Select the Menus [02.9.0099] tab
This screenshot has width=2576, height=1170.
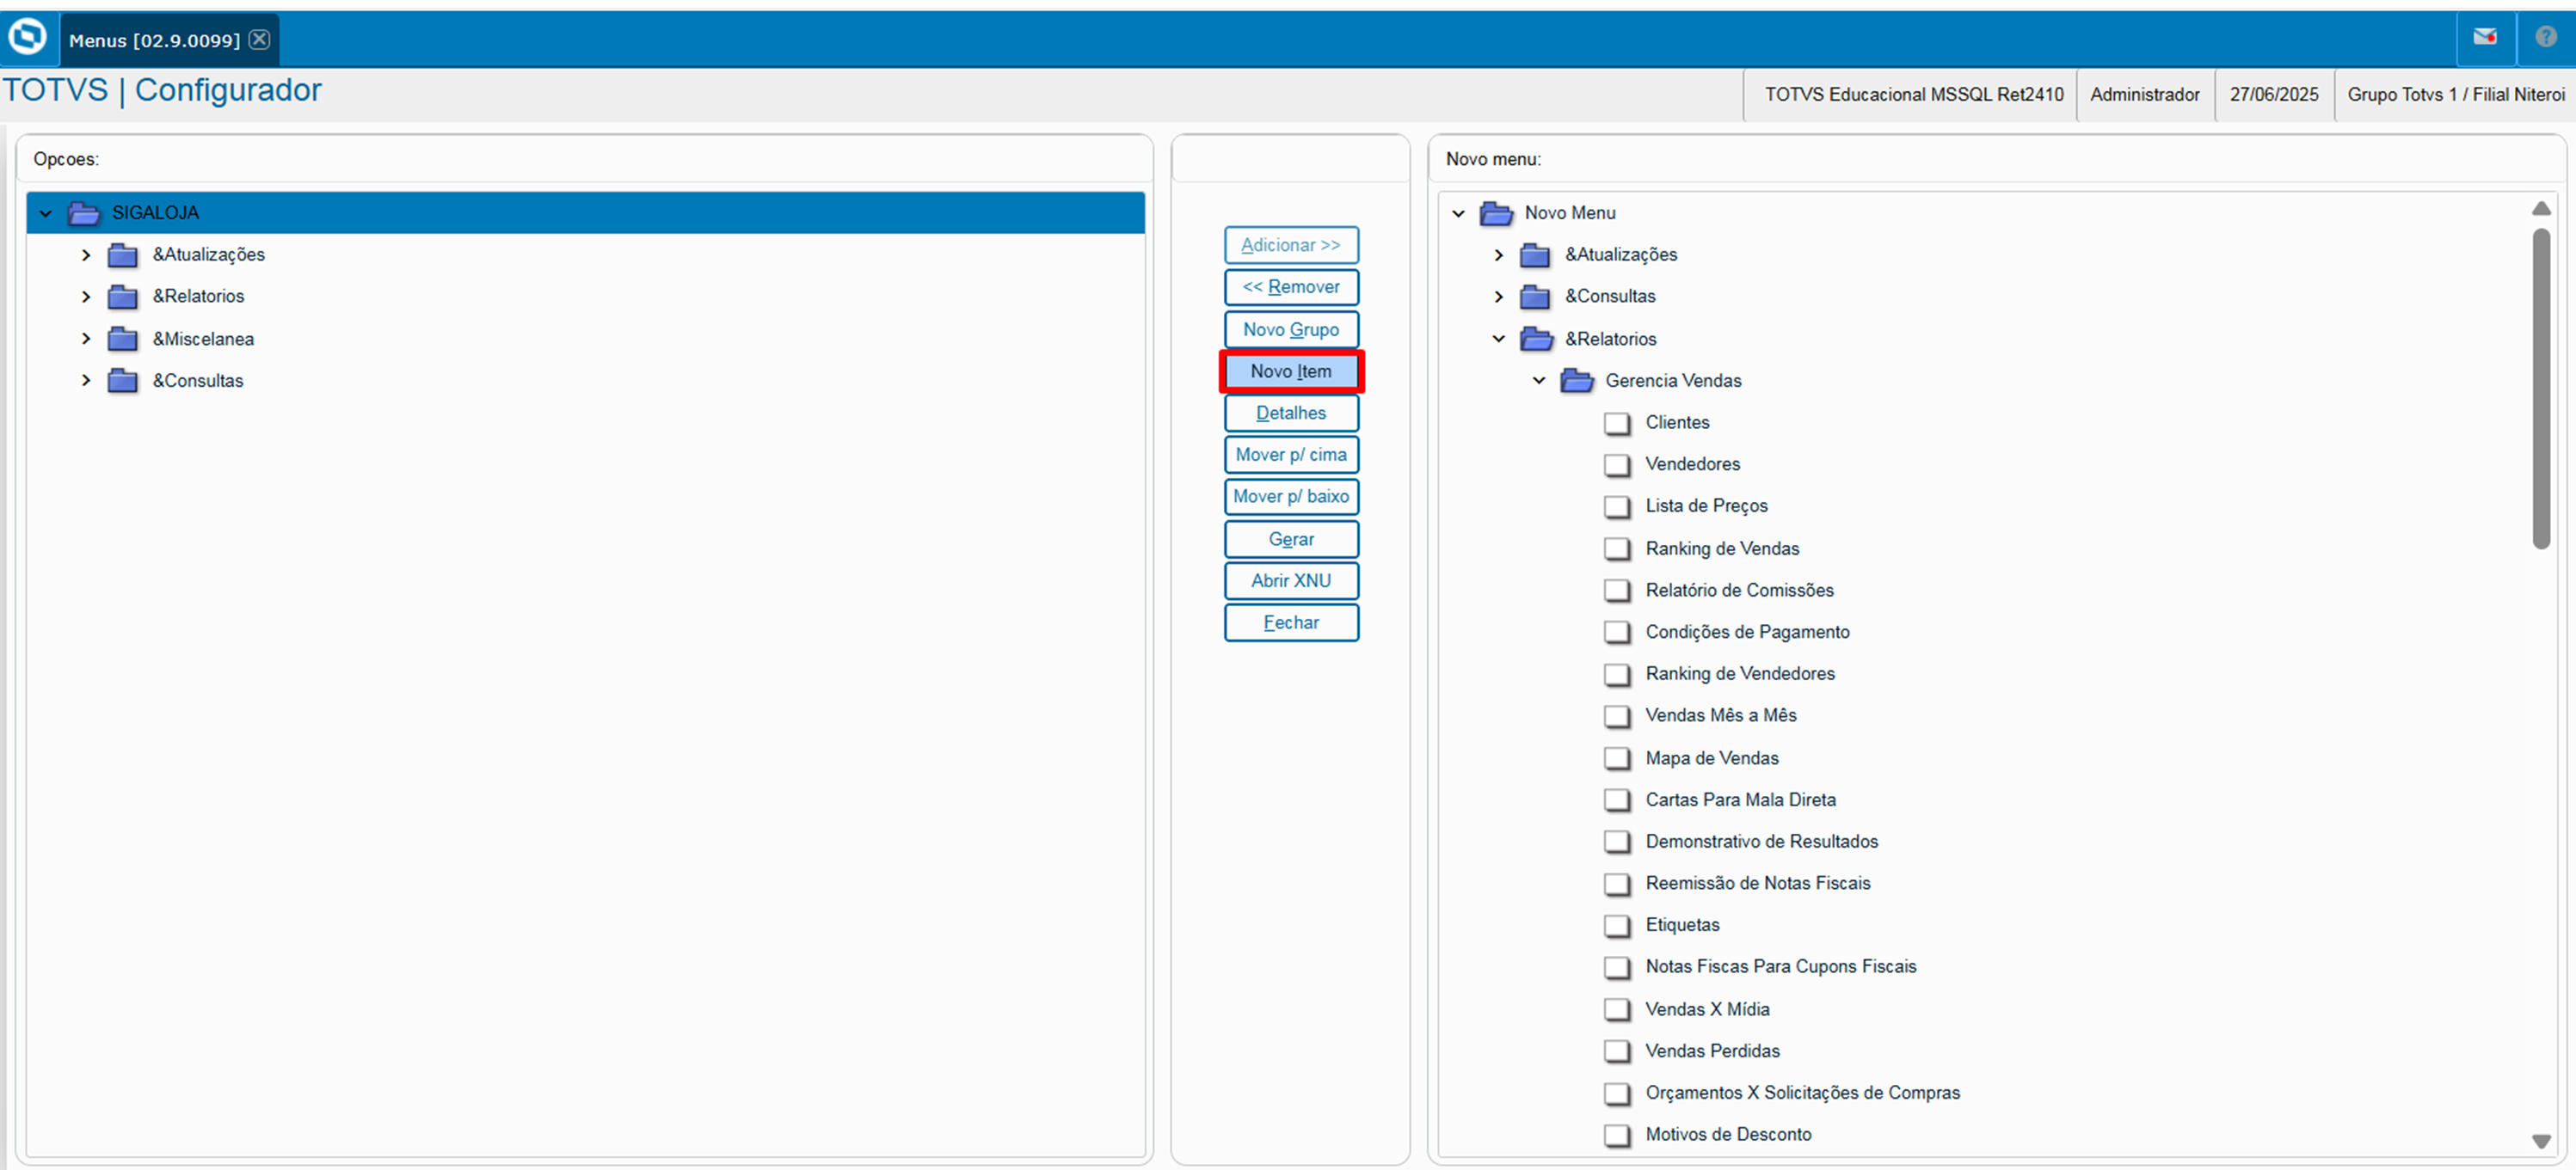coord(154,40)
